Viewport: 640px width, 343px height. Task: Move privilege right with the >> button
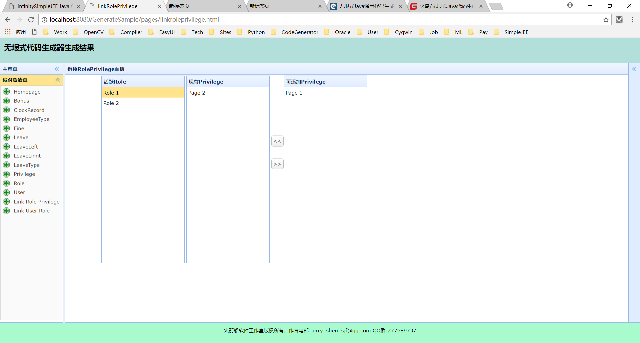pyautogui.click(x=277, y=164)
